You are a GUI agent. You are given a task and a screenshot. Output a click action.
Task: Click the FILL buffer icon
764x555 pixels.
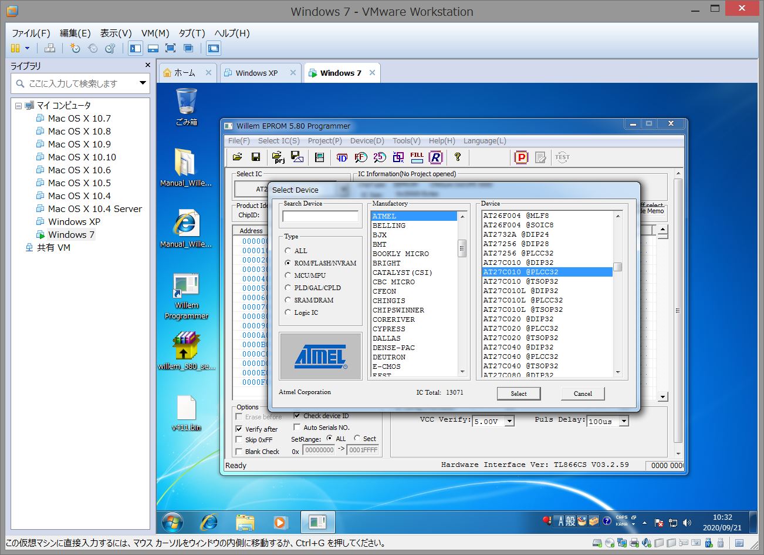[417, 157]
